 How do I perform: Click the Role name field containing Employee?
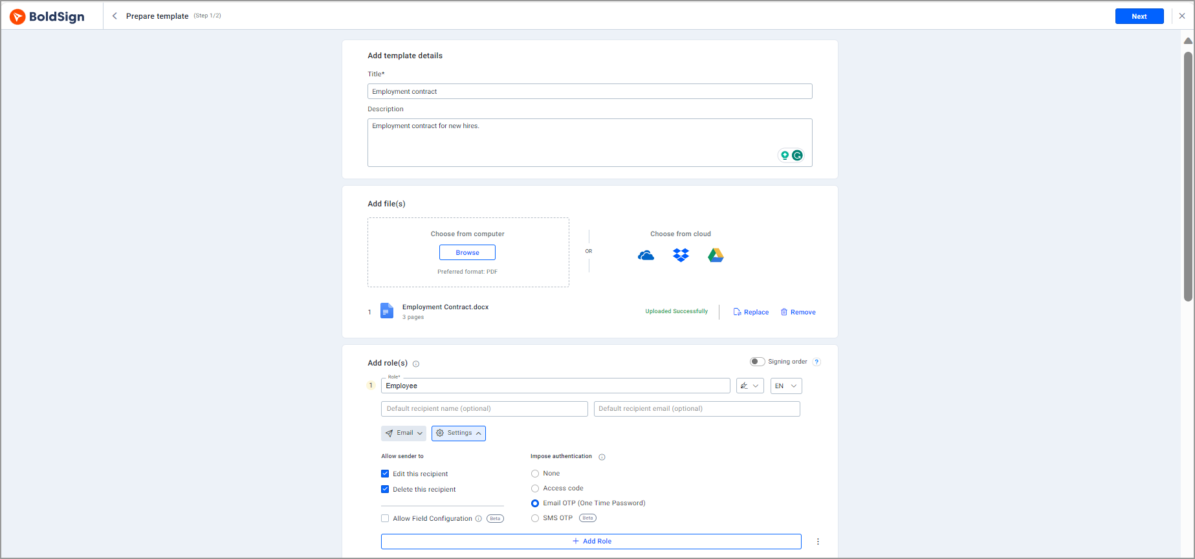556,386
